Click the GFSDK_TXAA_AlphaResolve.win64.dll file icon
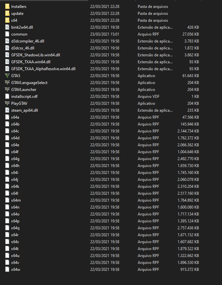 [x=7, y=69]
